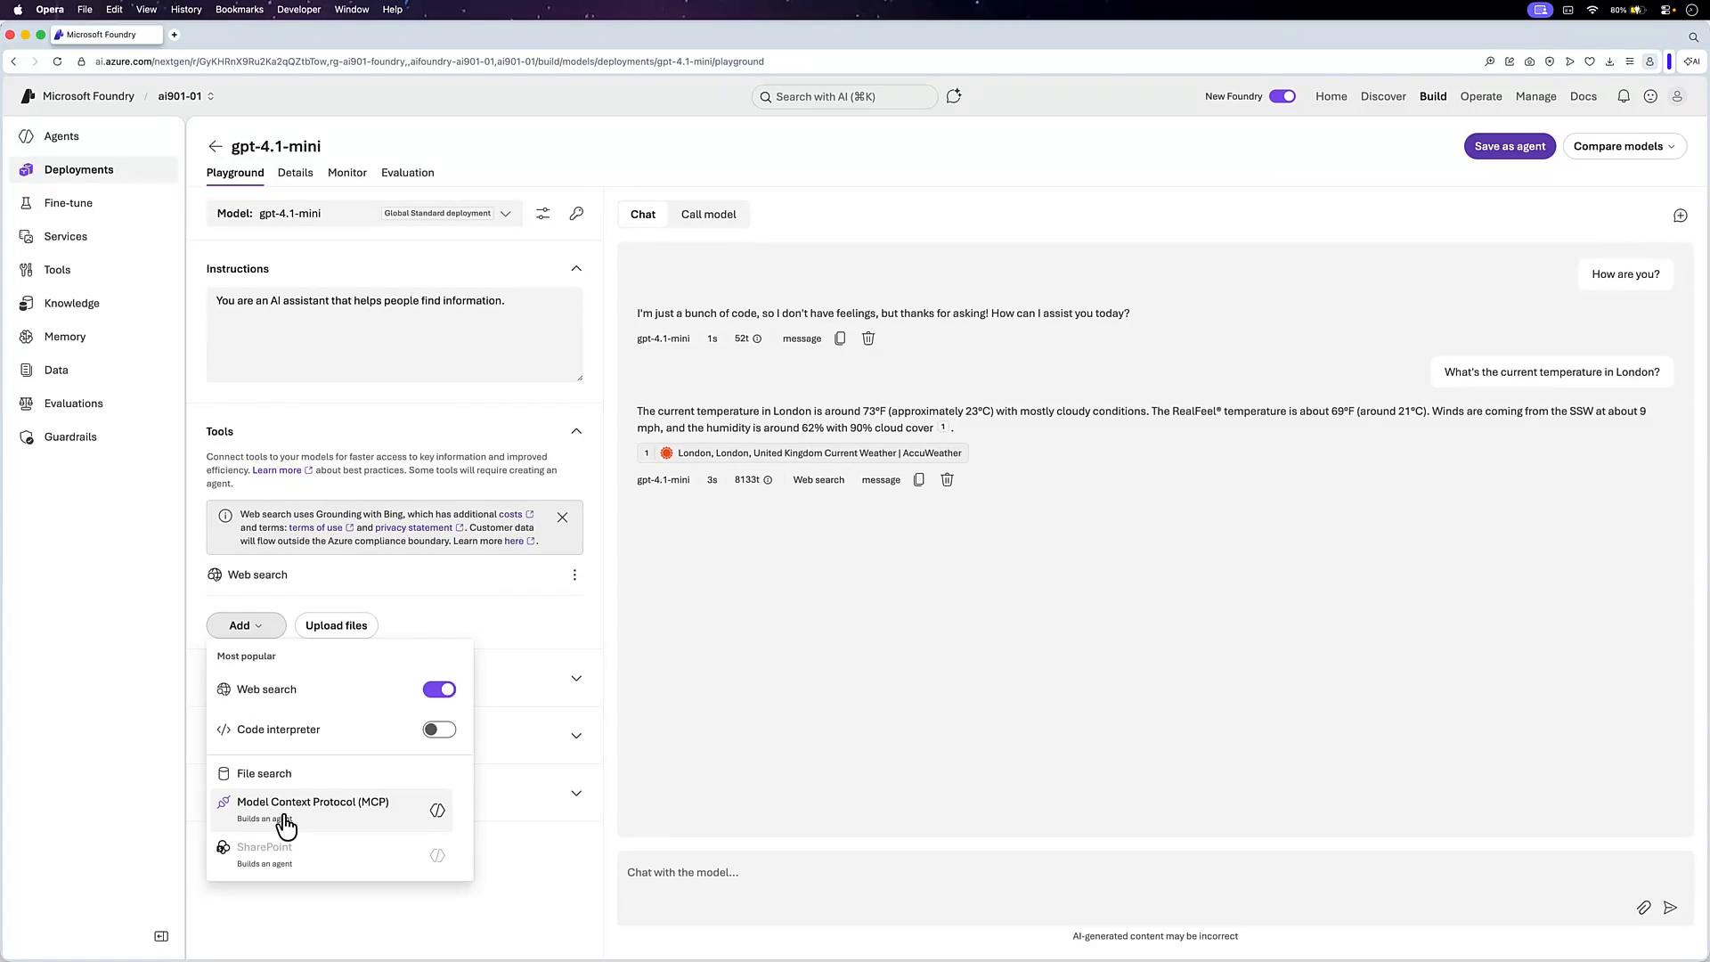Image resolution: width=1710 pixels, height=962 pixels.
Task: Click Save as agent button
Action: (x=1510, y=146)
